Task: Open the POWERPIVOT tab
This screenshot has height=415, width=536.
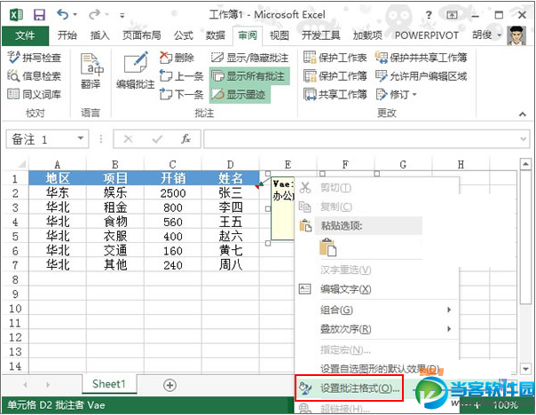Action: 426,35
